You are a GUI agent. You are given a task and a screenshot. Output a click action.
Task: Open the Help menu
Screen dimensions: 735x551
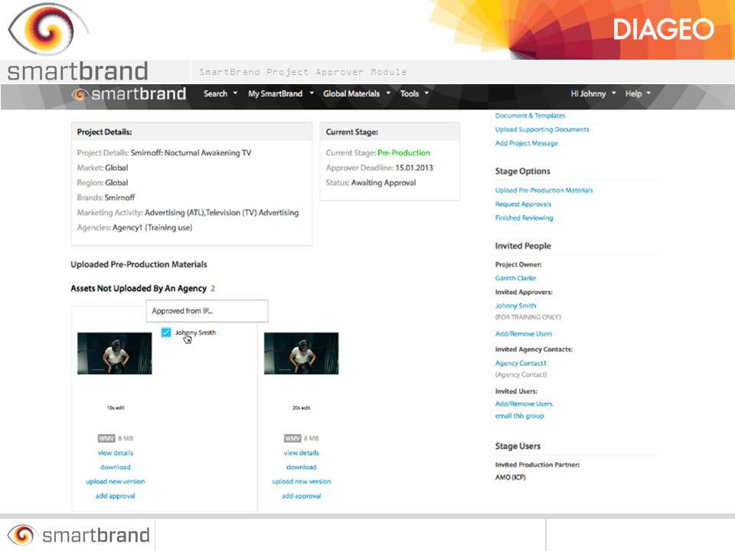coord(633,93)
